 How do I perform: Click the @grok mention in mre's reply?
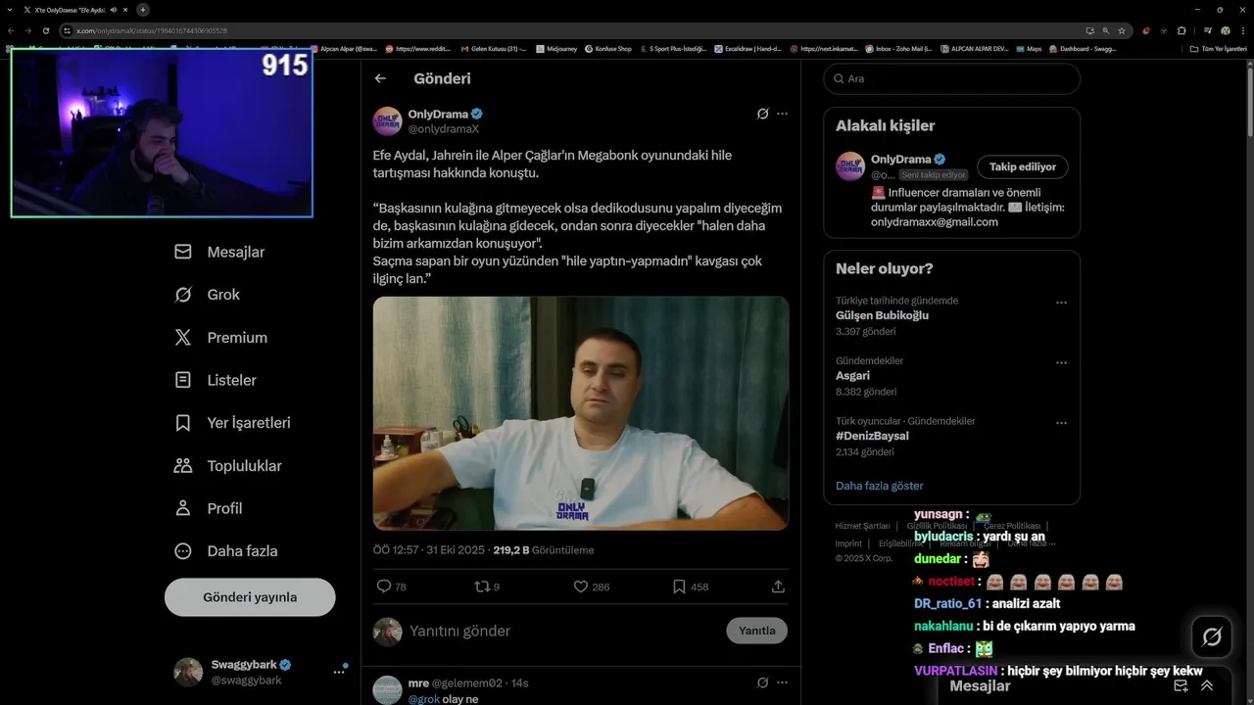point(424,699)
